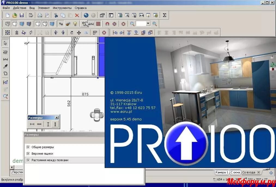
Task: Open the Элемент menu
Action: tap(44, 8)
